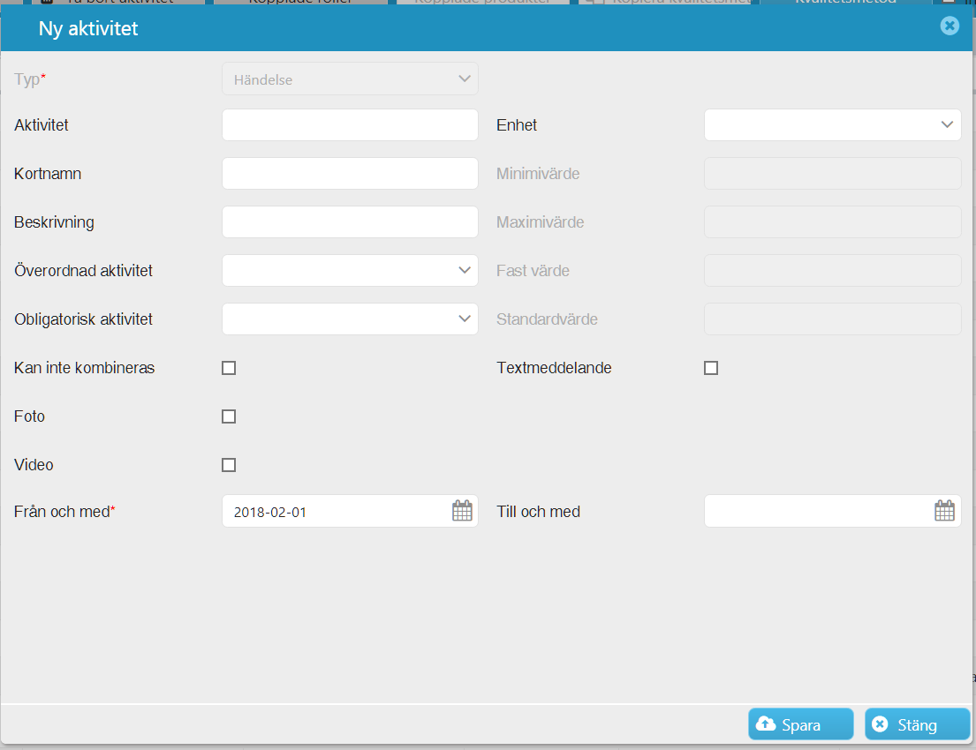The width and height of the screenshot is (976, 750).
Task: Open the Obligatorisk aktivitet dropdown
Action: [x=350, y=319]
